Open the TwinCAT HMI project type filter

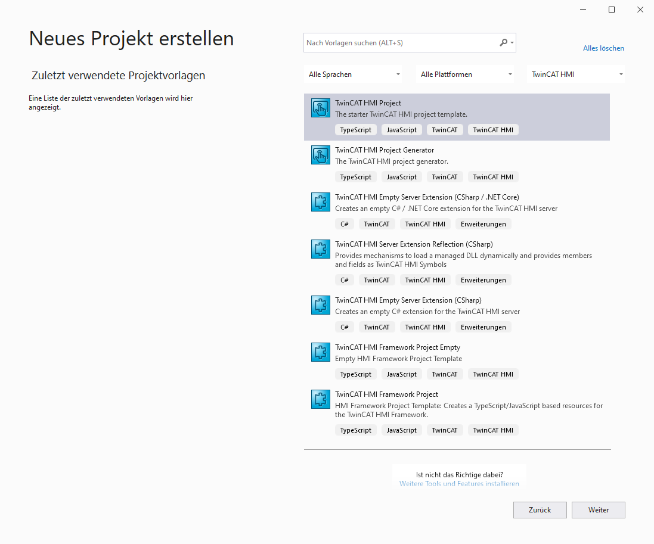click(576, 74)
